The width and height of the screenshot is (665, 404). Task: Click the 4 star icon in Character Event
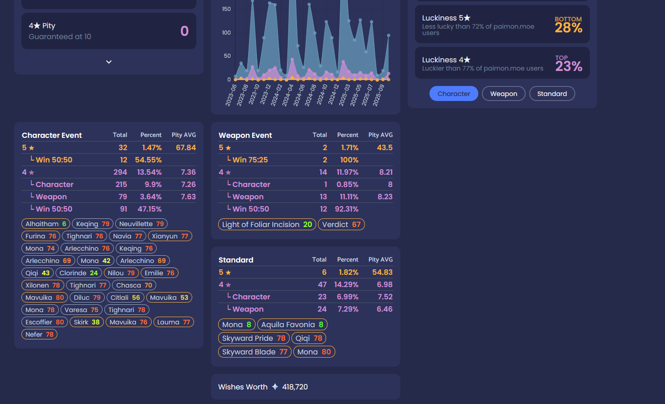(x=31, y=172)
